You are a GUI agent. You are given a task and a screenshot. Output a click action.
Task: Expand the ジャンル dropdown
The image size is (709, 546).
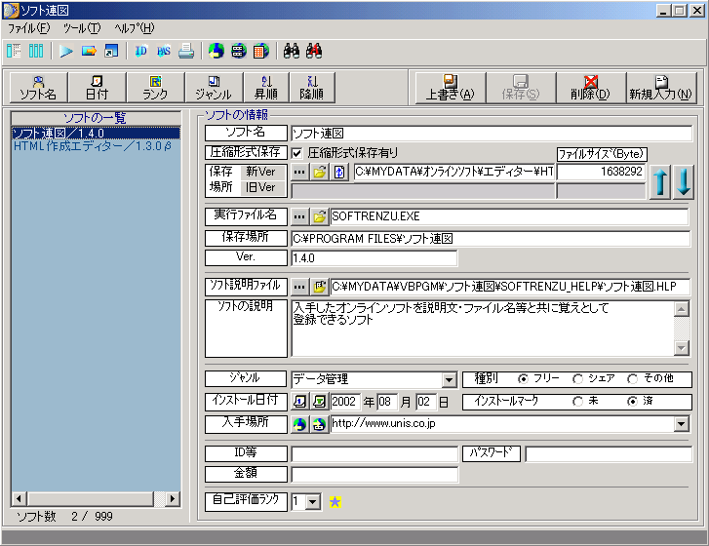point(449,380)
